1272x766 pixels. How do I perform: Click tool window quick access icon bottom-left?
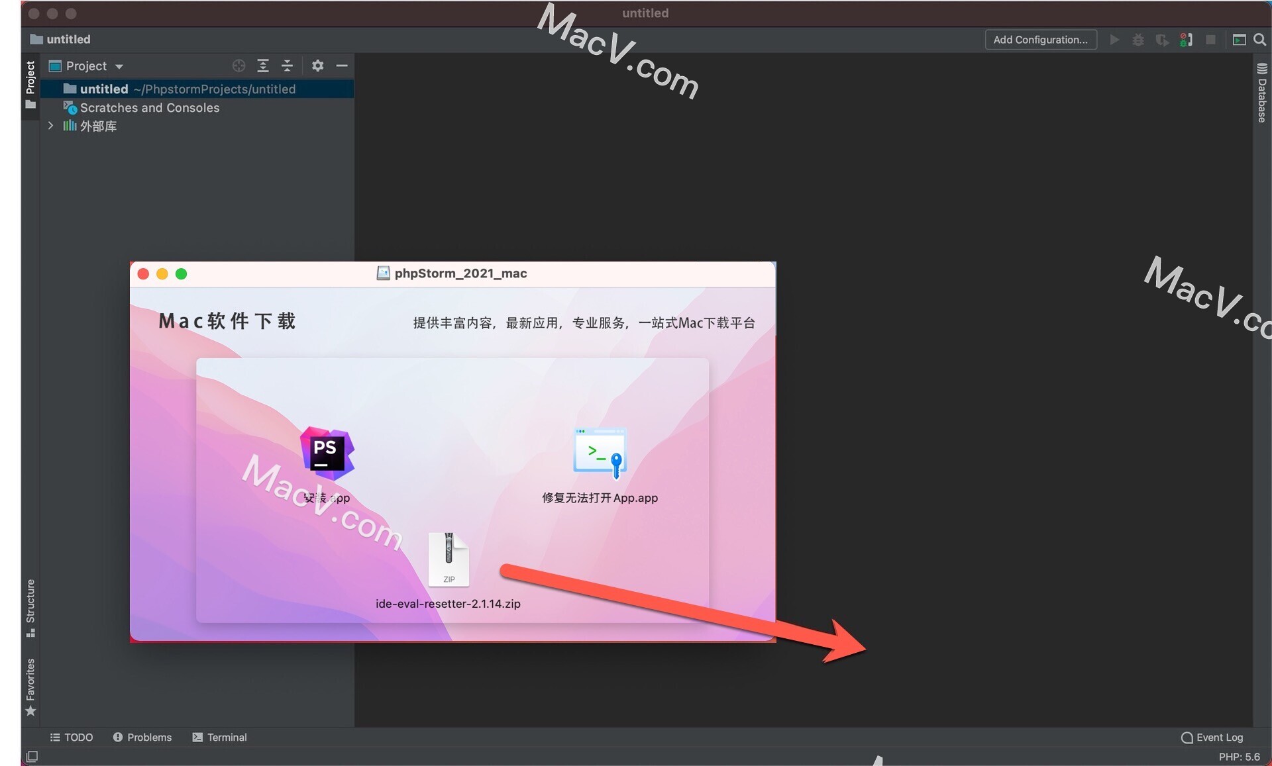click(x=32, y=756)
